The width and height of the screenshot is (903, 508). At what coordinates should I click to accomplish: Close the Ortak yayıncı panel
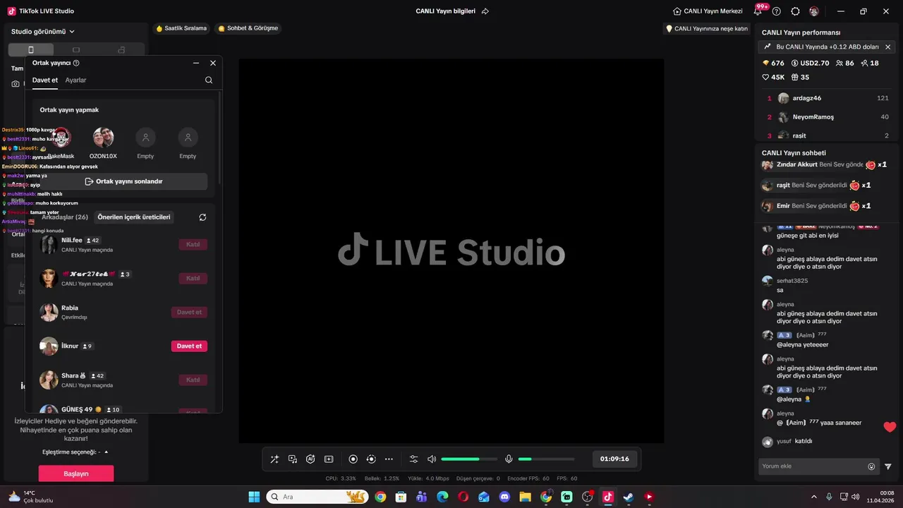[x=213, y=63]
